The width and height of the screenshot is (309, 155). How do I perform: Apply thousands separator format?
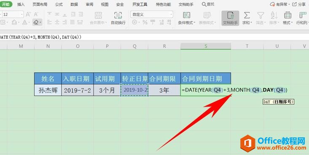pos(153,22)
